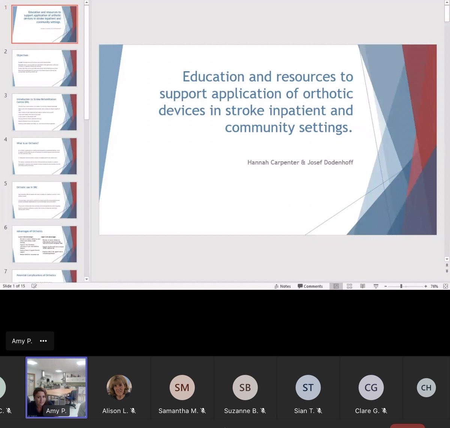450x428 pixels.
Task: Open spell check icon in status bar
Action: click(34, 286)
